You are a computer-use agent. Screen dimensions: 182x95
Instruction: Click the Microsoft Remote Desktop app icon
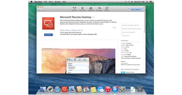pos(48,24)
